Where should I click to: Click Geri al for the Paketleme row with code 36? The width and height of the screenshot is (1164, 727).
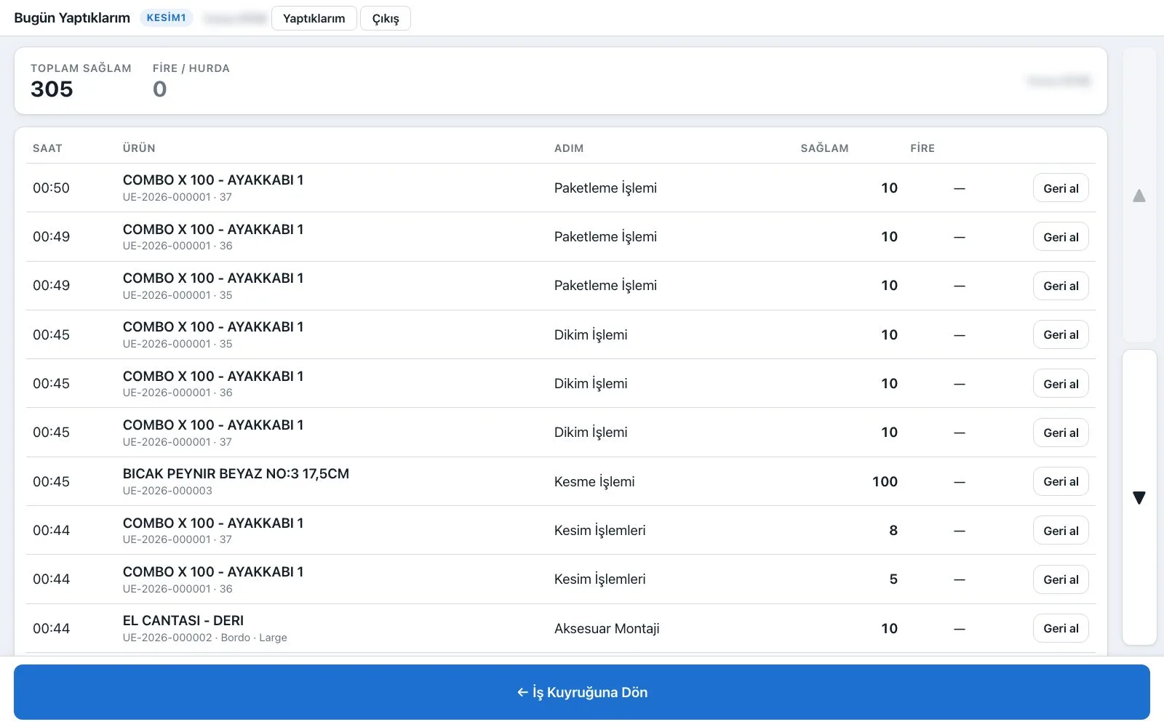(1061, 236)
